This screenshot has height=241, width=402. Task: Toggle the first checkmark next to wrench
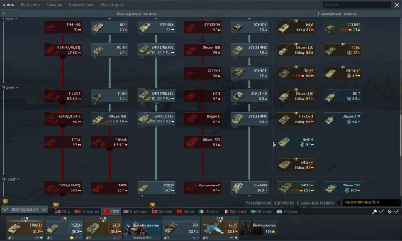pyautogui.click(x=382, y=212)
